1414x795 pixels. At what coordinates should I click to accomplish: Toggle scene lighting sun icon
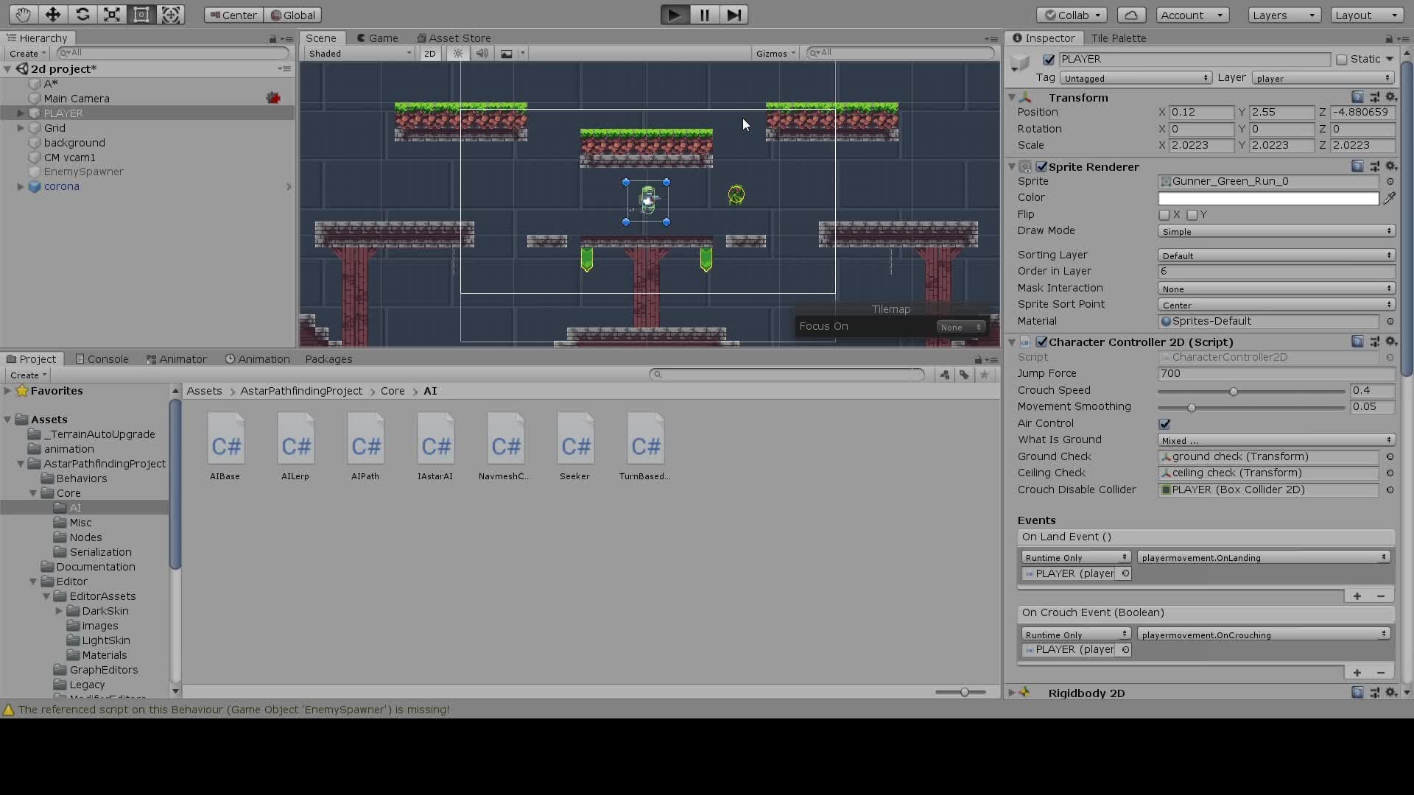(x=458, y=52)
